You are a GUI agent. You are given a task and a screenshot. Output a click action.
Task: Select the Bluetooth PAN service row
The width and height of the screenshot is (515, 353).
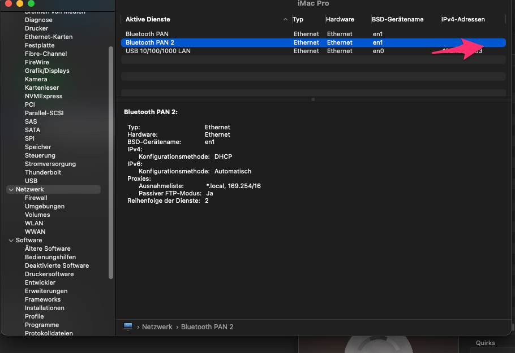pyautogui.click(x=147, y=34)
